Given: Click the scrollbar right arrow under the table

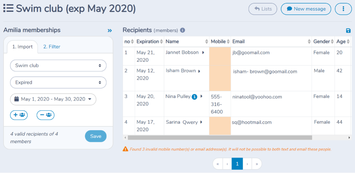Looking at the screenshot, I should click(349, 138).
